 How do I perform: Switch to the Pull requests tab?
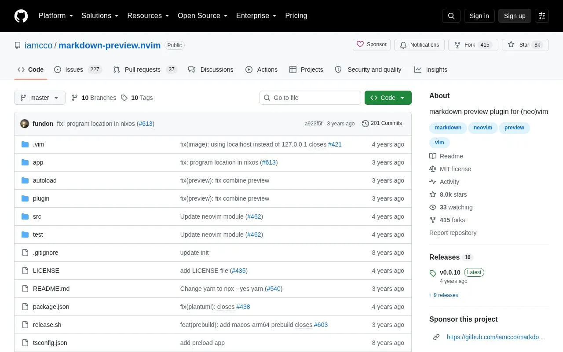click(145, 70)
